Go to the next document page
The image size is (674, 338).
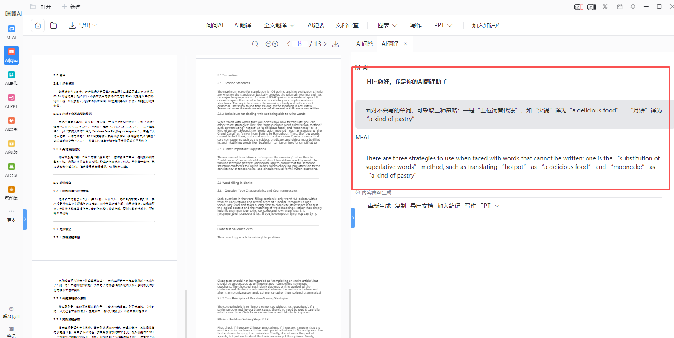pyautogui.click(x=325, y=44)
